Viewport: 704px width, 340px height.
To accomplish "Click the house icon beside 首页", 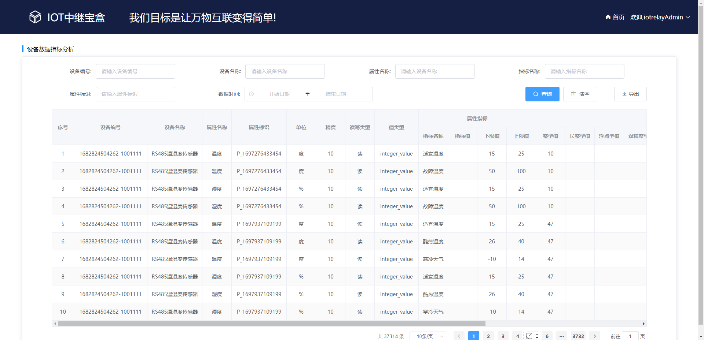I will click(607, 17).
